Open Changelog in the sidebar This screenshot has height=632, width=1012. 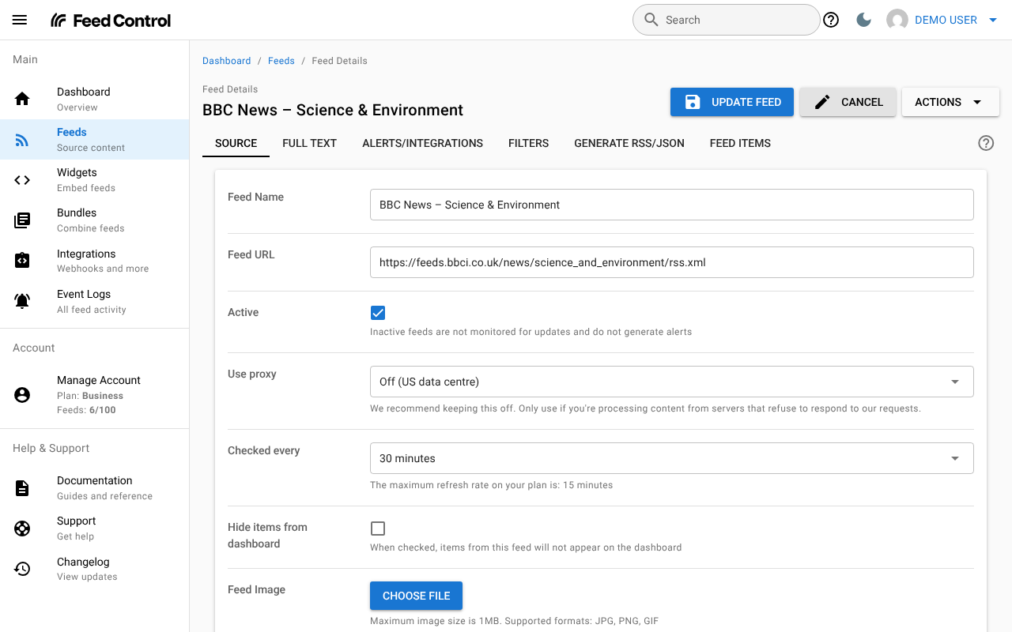[95, 569]
